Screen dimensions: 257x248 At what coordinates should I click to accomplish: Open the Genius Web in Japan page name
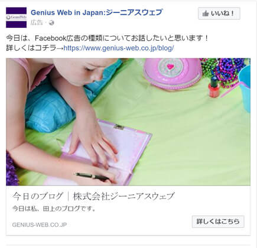[x=96, y=12]
